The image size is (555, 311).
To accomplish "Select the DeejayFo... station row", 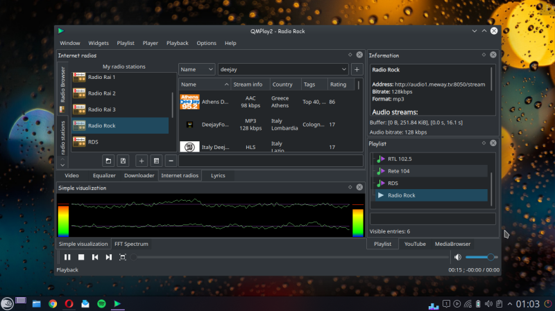I will [x=267, y=125].
